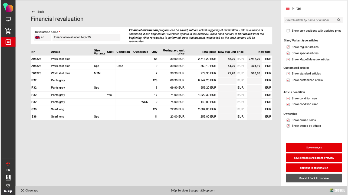Click Continue to confirmation button

pos(314,168)
